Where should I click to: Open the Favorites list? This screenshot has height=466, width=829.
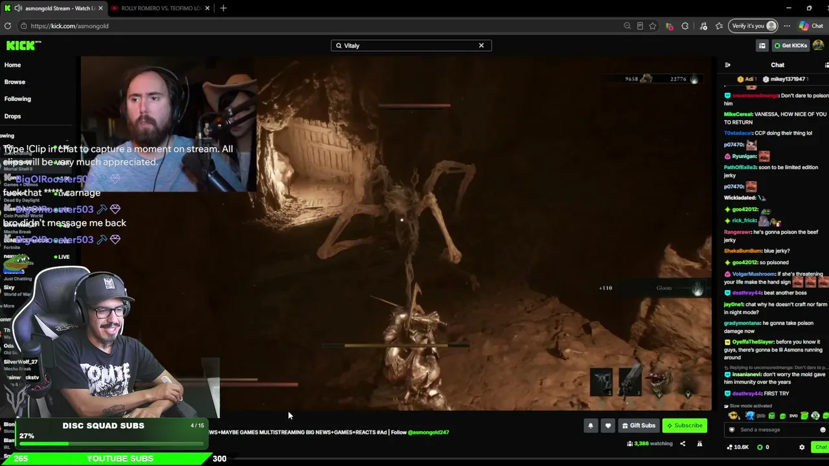(719, 26)
